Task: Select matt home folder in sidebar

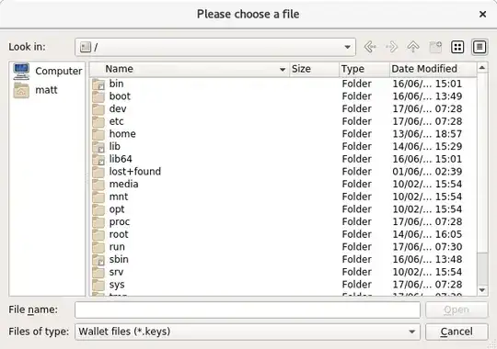Action: click(36, 90)
